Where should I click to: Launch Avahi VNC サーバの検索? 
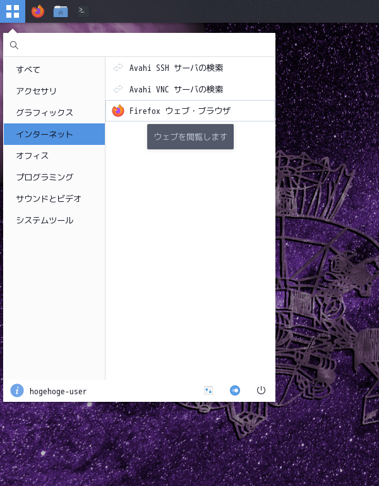(x=190, y=89)
